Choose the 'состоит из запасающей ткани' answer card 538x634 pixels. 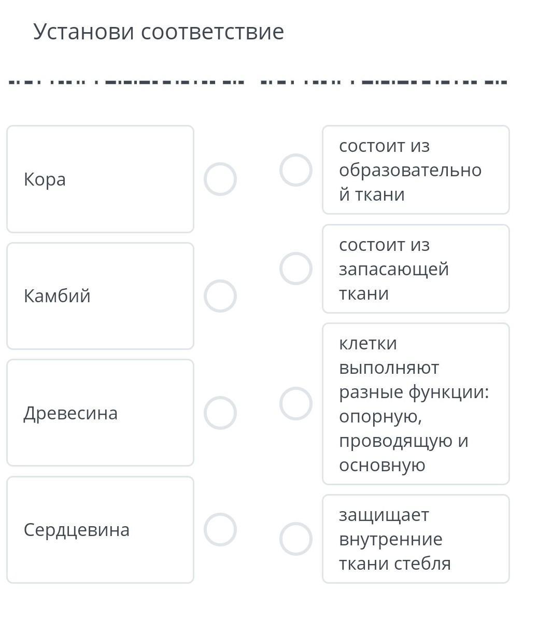pyautogui.click(x=416, y=269)
